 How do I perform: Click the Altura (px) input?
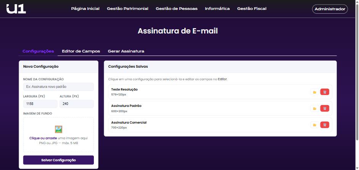click(77, 104)
